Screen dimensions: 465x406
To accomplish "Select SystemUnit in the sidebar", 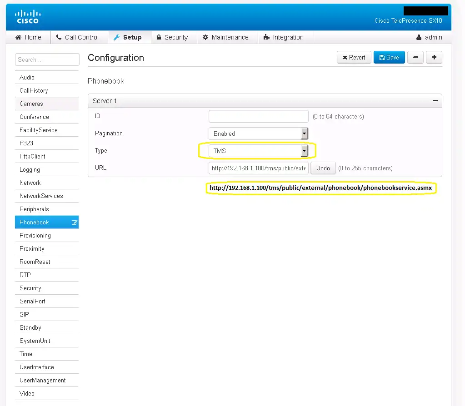I will [x=47, y=341].
